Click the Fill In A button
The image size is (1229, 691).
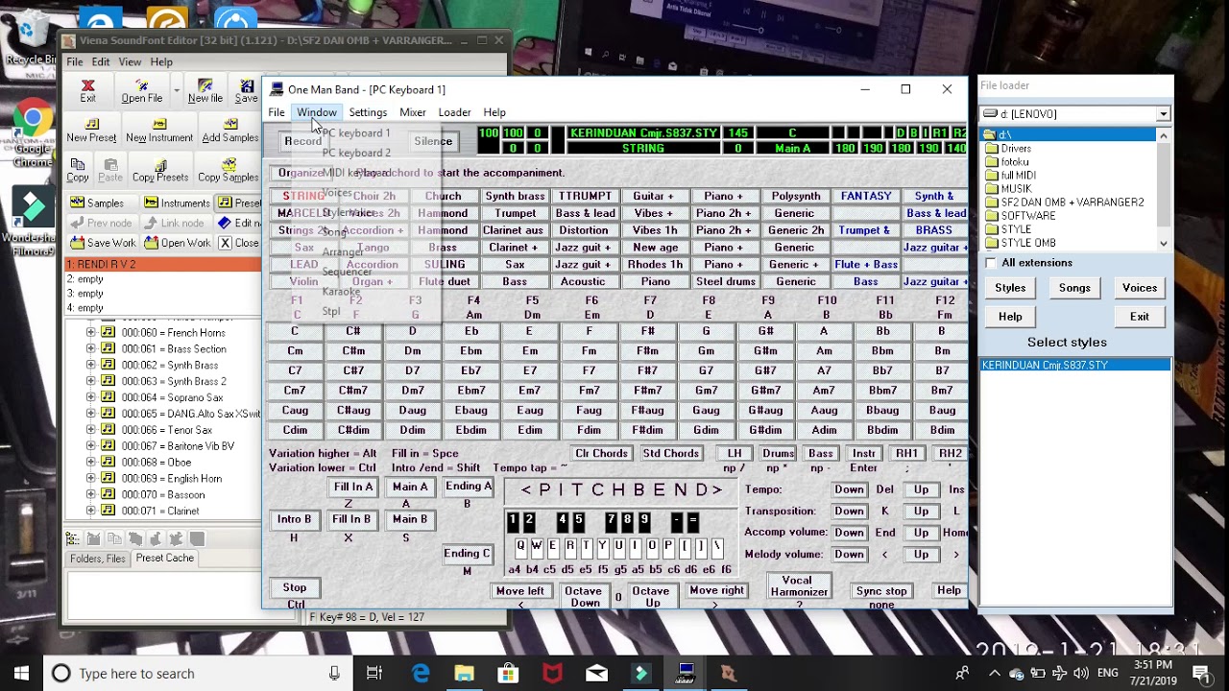coord(352,487)
